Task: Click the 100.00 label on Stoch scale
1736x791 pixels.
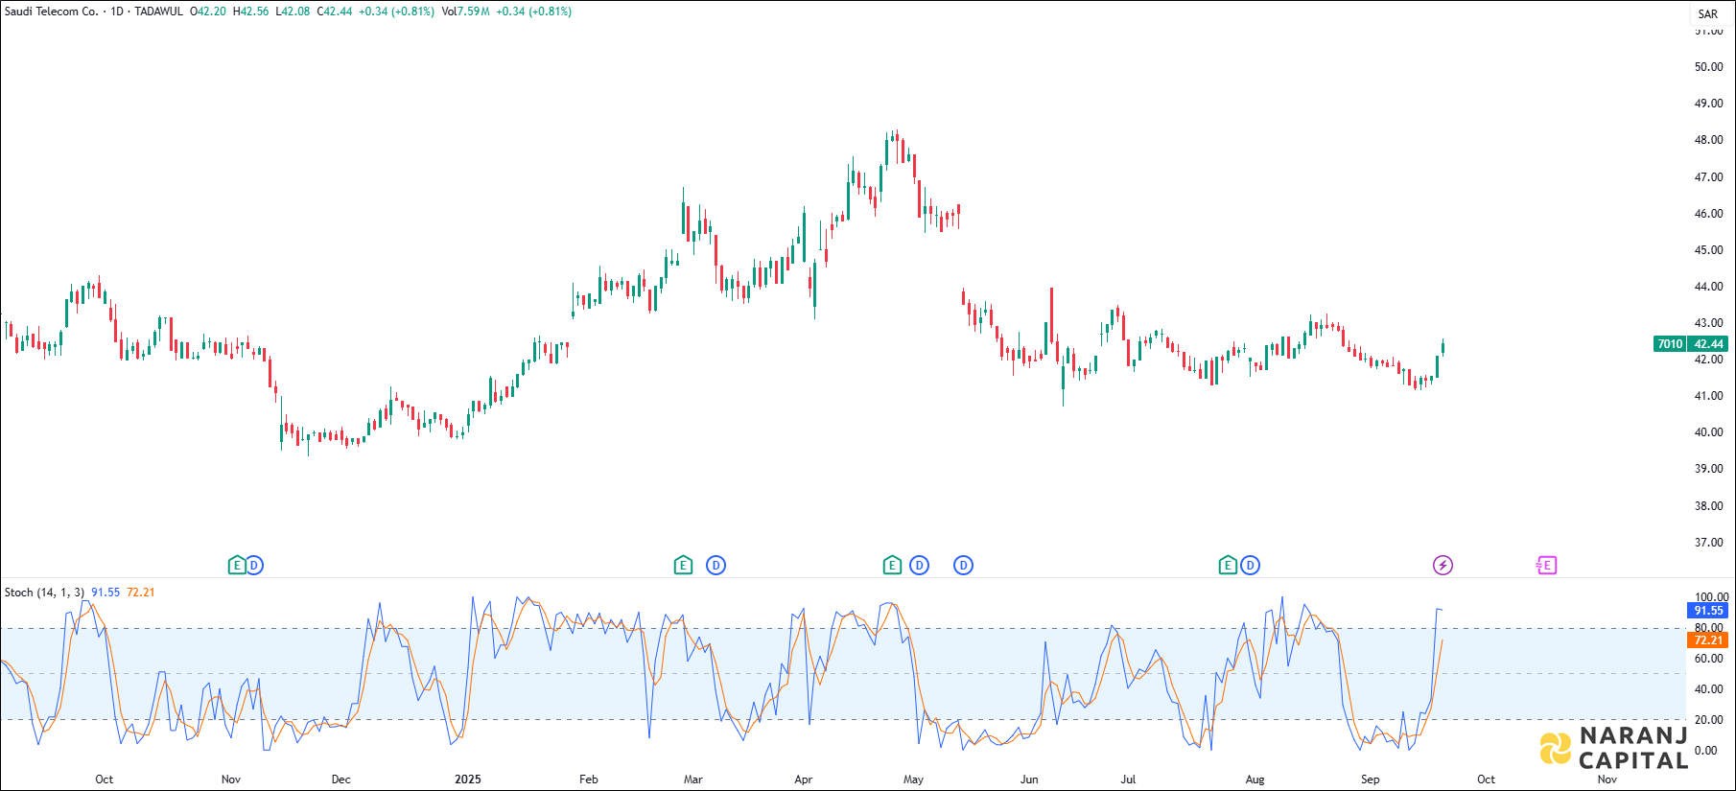Action: 1711,597
